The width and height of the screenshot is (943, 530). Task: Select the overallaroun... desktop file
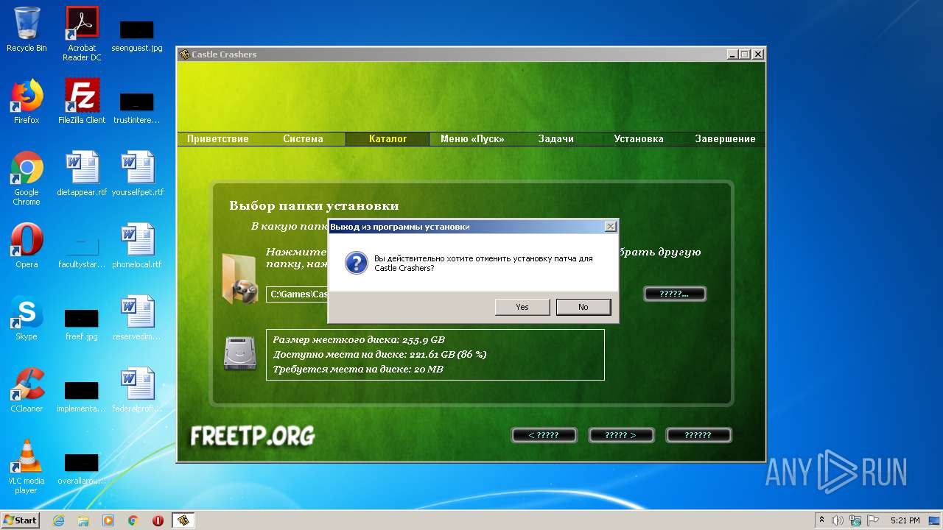tap(82, 468)
